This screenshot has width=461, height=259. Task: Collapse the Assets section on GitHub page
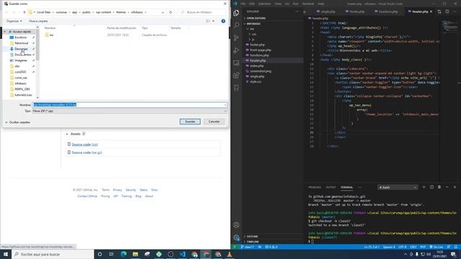67,134
